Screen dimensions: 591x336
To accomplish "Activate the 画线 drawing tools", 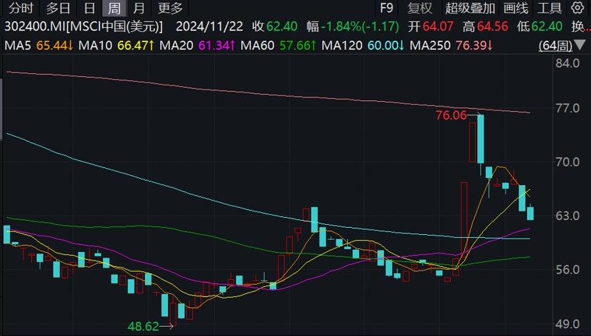I will click(516, 8).
